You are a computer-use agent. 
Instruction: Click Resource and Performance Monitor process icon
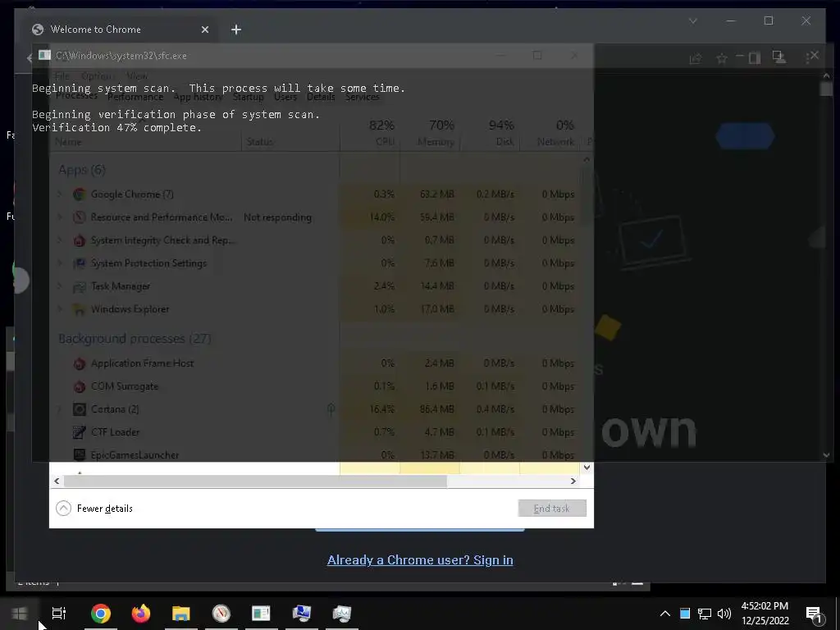80,217
